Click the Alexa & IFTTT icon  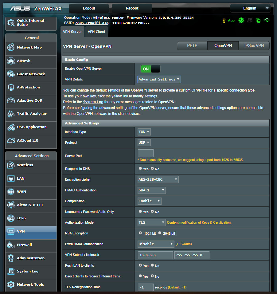11,205
